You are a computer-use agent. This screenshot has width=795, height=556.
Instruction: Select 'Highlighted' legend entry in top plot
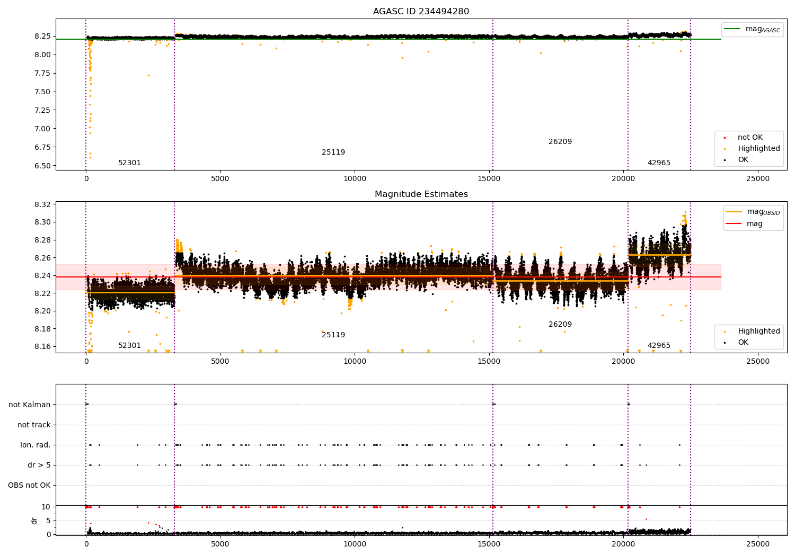pos(759,149)
